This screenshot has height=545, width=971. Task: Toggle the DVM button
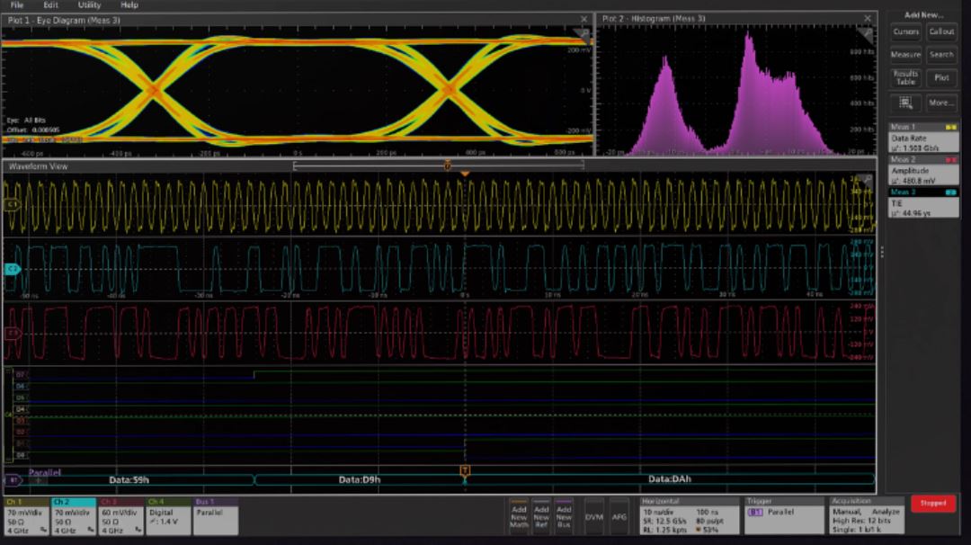594,517
